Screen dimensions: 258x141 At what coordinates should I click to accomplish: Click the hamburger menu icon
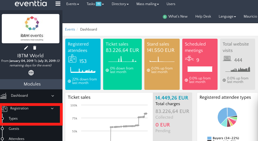(x=58, y=4)
